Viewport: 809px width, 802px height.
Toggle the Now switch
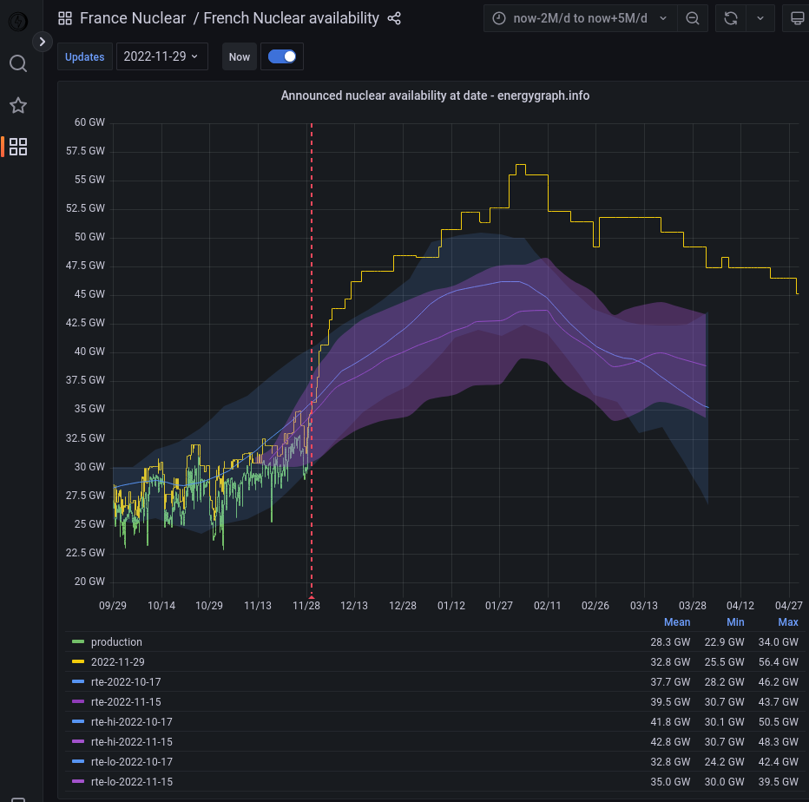(282, 56)
